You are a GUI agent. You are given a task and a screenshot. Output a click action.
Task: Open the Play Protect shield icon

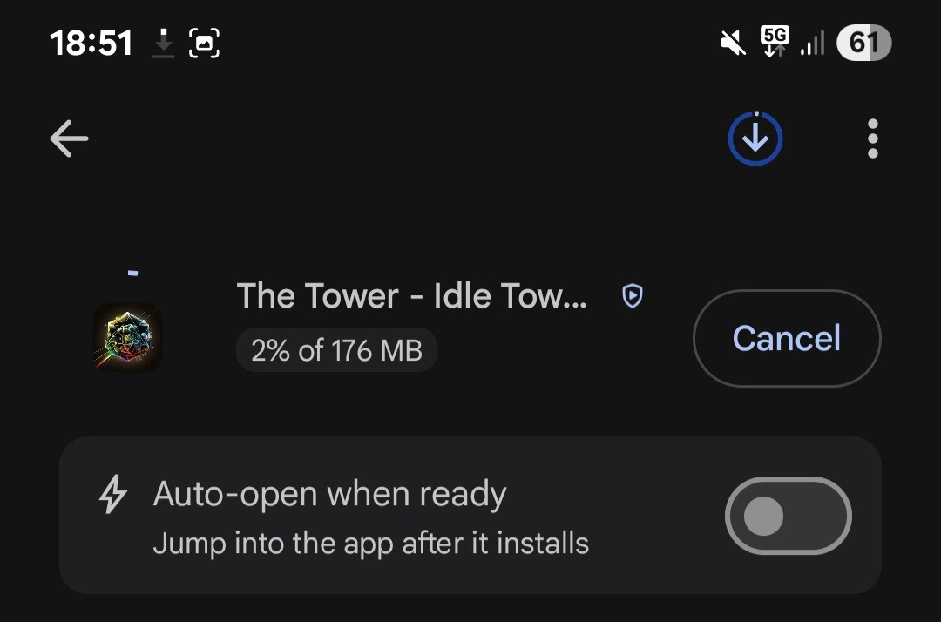(x=631, y=296)
